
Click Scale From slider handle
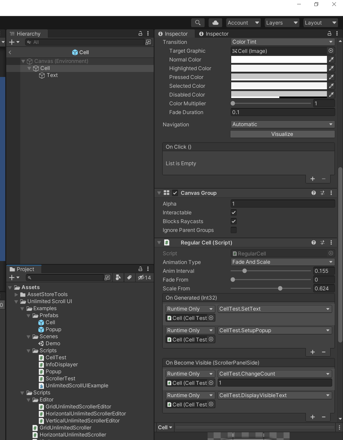point(280,288)
